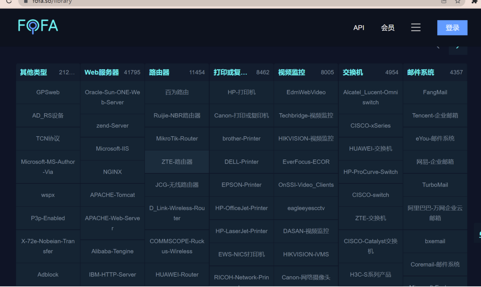Open the brother-Printer entry

pos(242,139)
